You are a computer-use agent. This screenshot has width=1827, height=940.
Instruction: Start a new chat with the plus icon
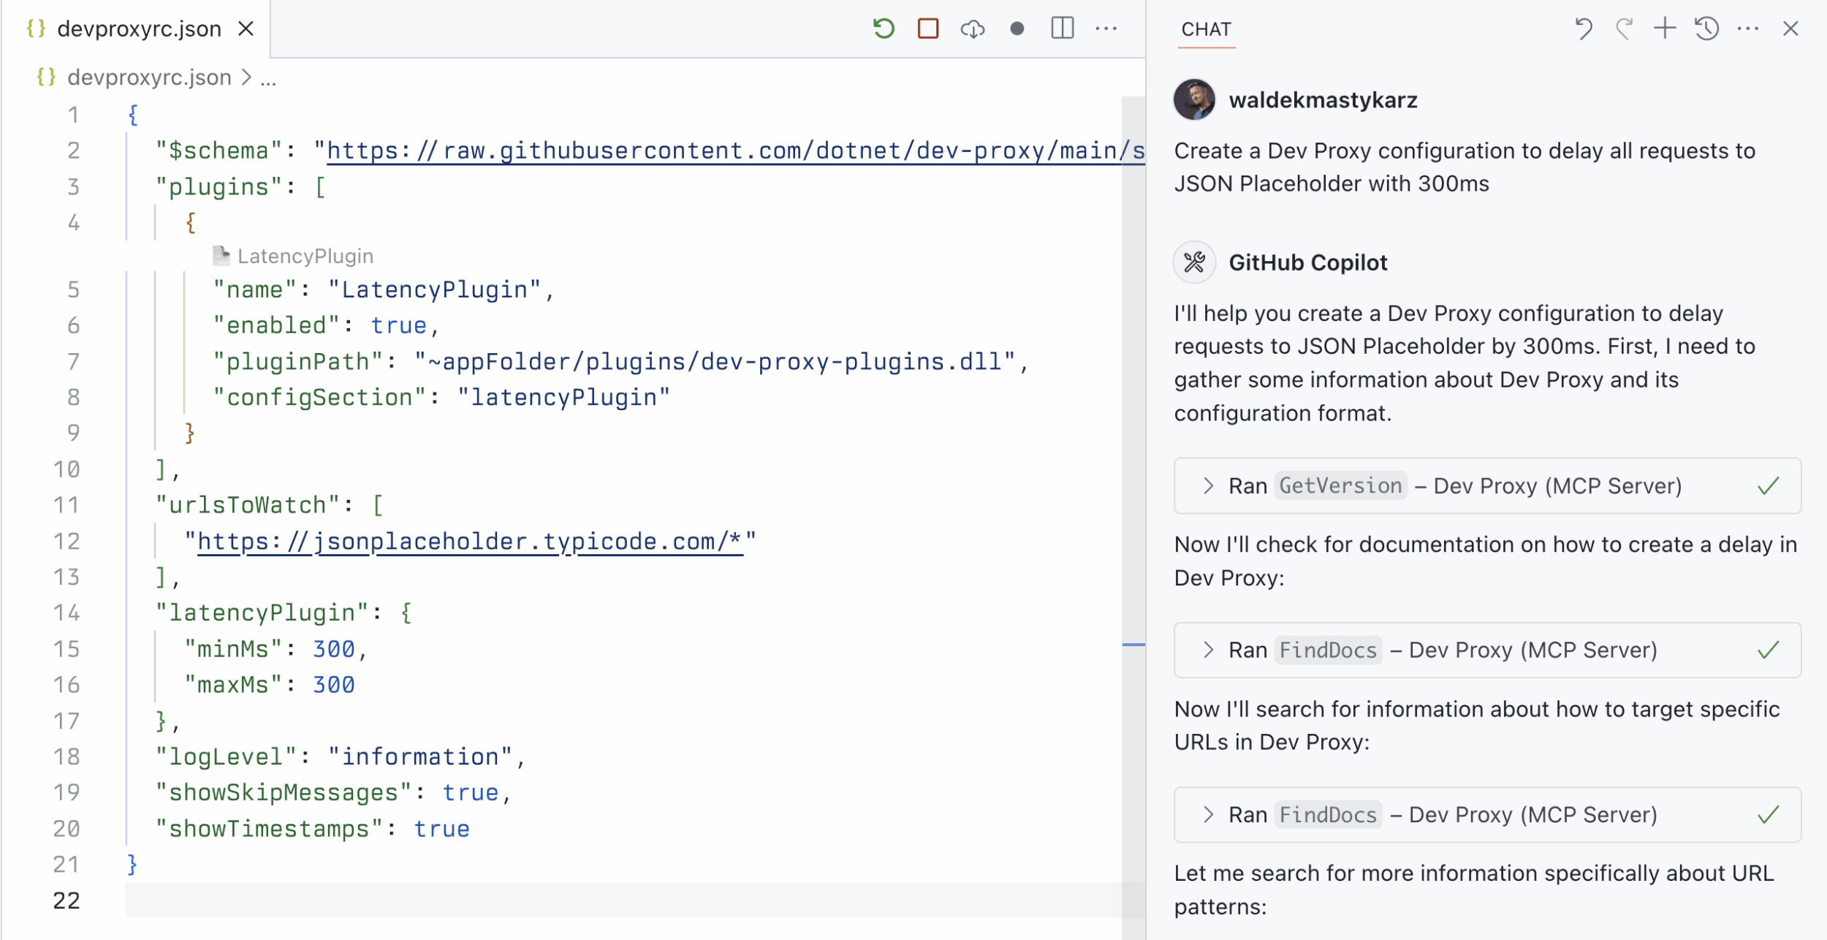tap(1665, 29)
